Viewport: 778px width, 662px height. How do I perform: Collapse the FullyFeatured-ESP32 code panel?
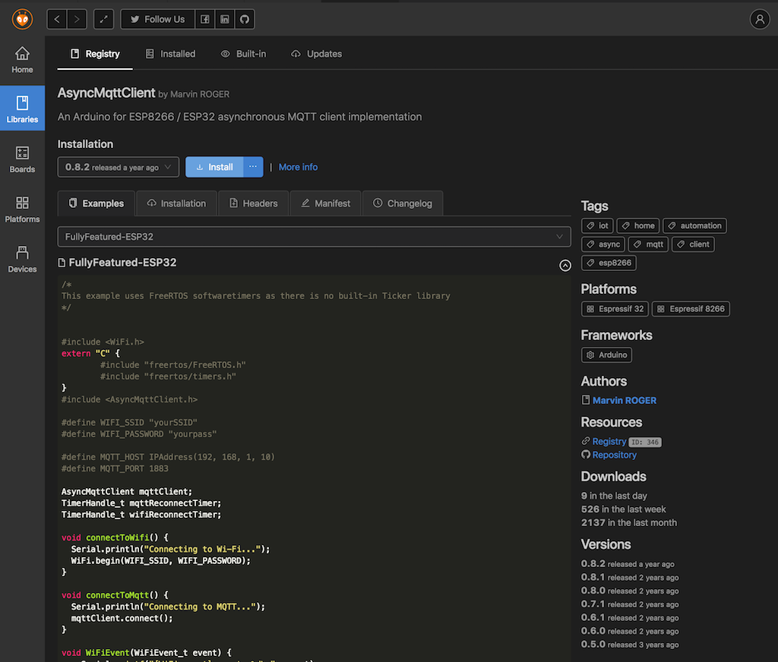coord(565,266)
